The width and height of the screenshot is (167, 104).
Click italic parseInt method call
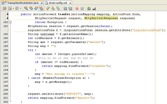click(79, 54)
